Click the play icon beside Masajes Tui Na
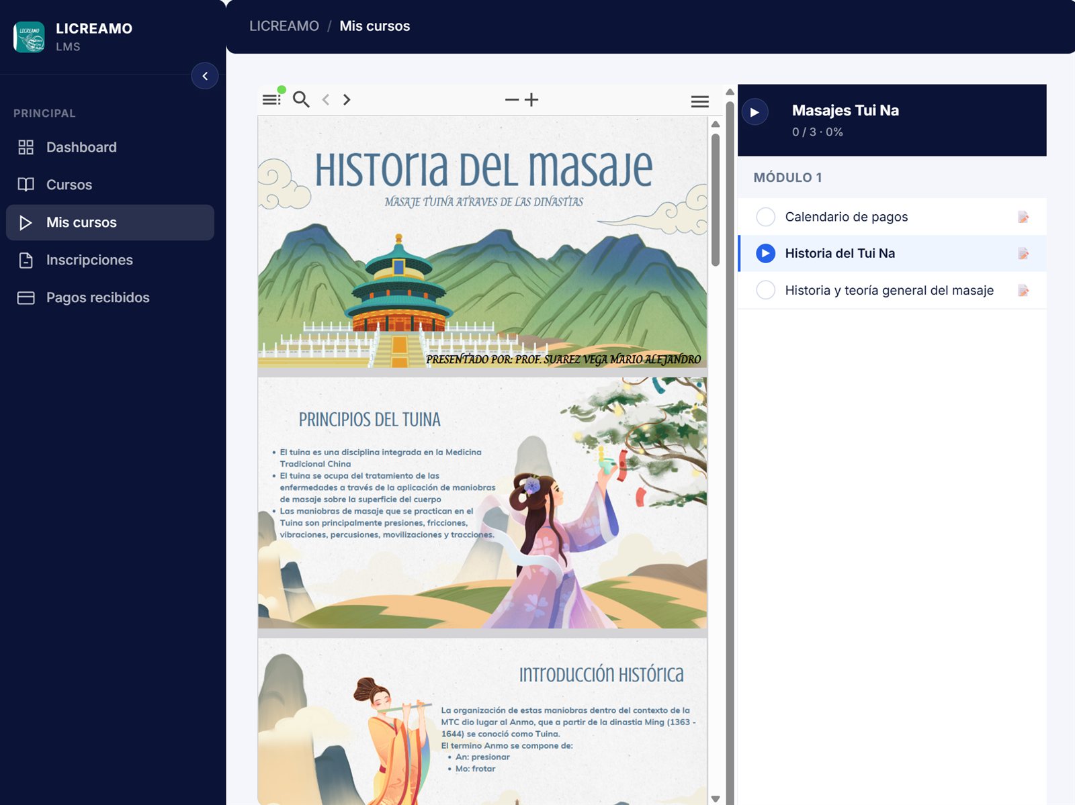 click(755, 112)
